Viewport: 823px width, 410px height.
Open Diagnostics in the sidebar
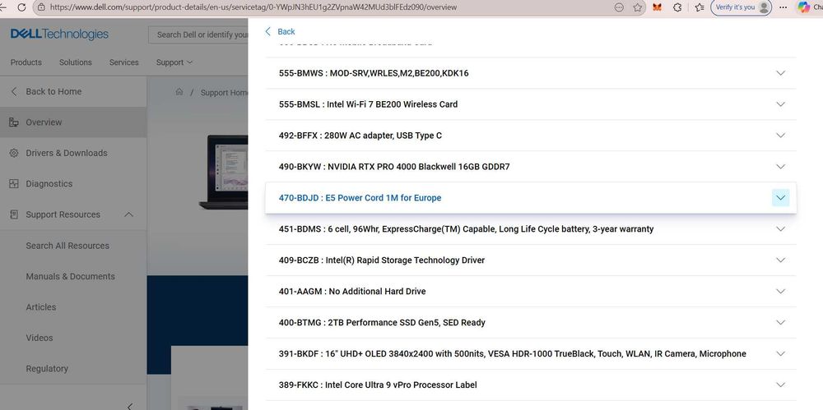[x=73, y=184]
